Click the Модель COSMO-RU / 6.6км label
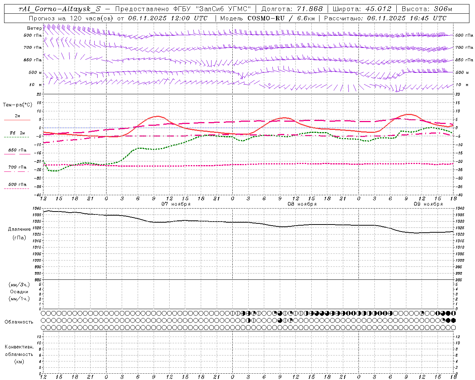This screenshot has width=475, height=380. pos(268,18)
